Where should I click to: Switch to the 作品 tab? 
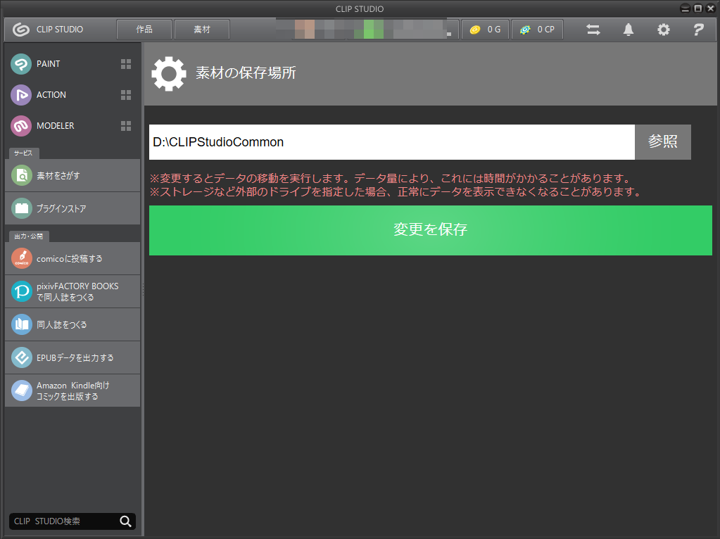144,30
